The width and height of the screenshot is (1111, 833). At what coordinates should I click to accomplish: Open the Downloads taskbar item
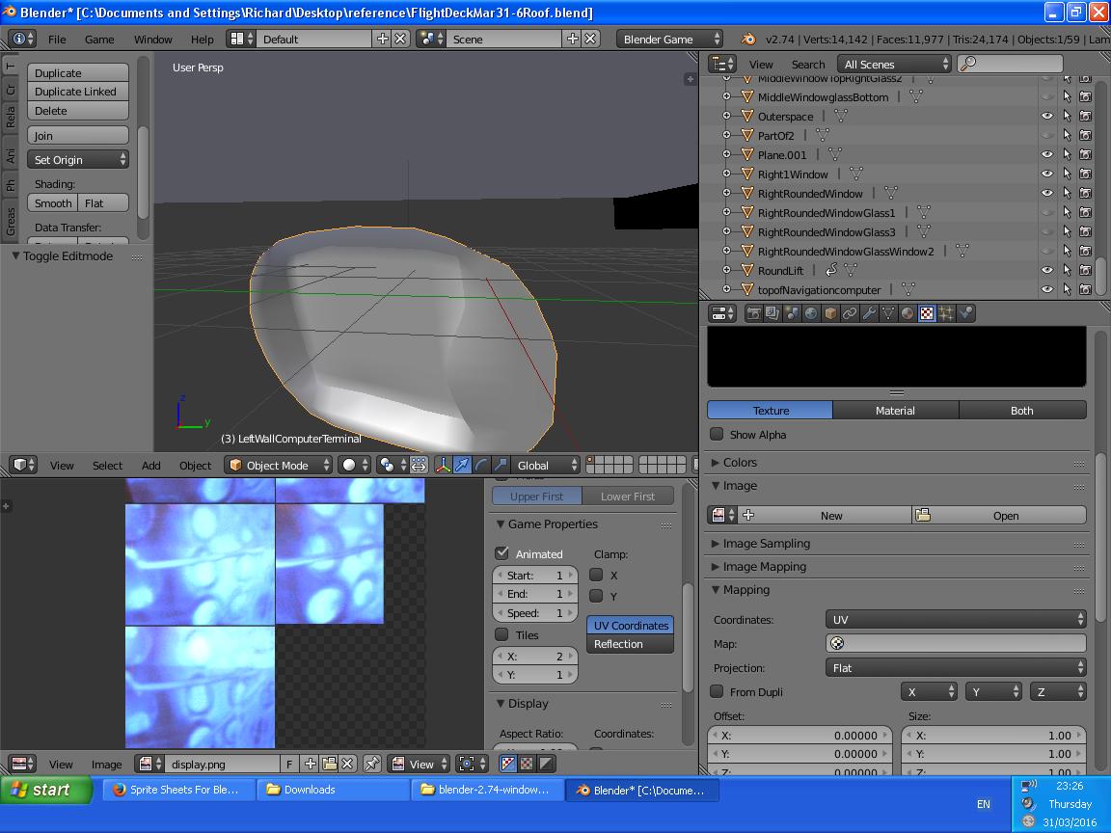click(x=333, y=790)
